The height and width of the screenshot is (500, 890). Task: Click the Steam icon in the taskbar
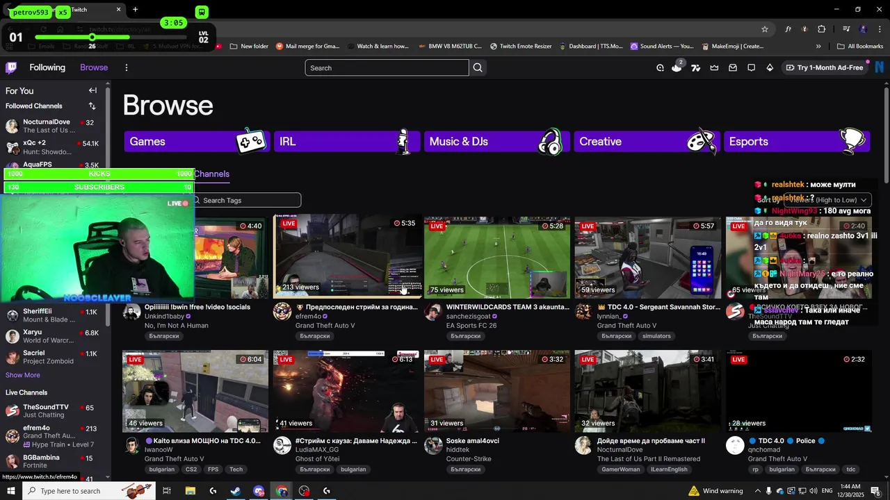click(x=236, y=491)
